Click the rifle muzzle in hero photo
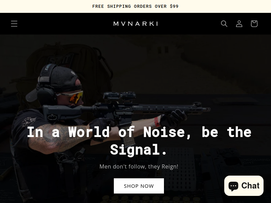Image resolution: width=271 pixels, height=203 pixels. (x=206, y=109)
